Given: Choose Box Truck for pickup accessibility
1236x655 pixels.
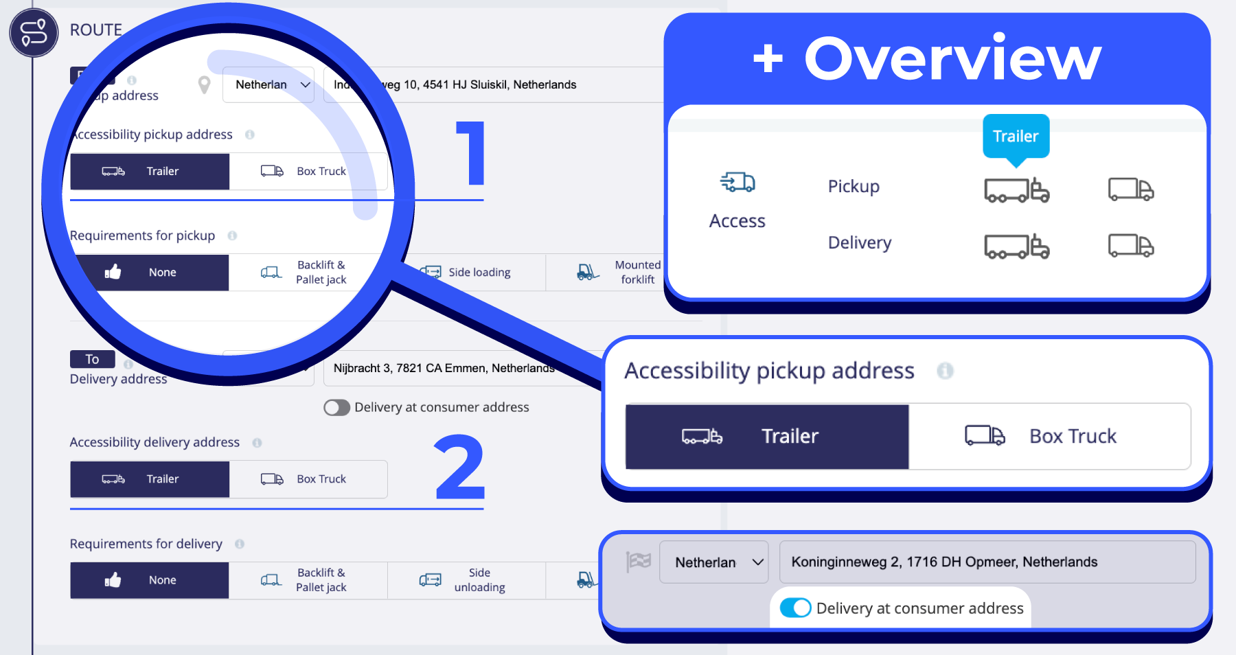Looking at the screenshot, I should [308, 172].
